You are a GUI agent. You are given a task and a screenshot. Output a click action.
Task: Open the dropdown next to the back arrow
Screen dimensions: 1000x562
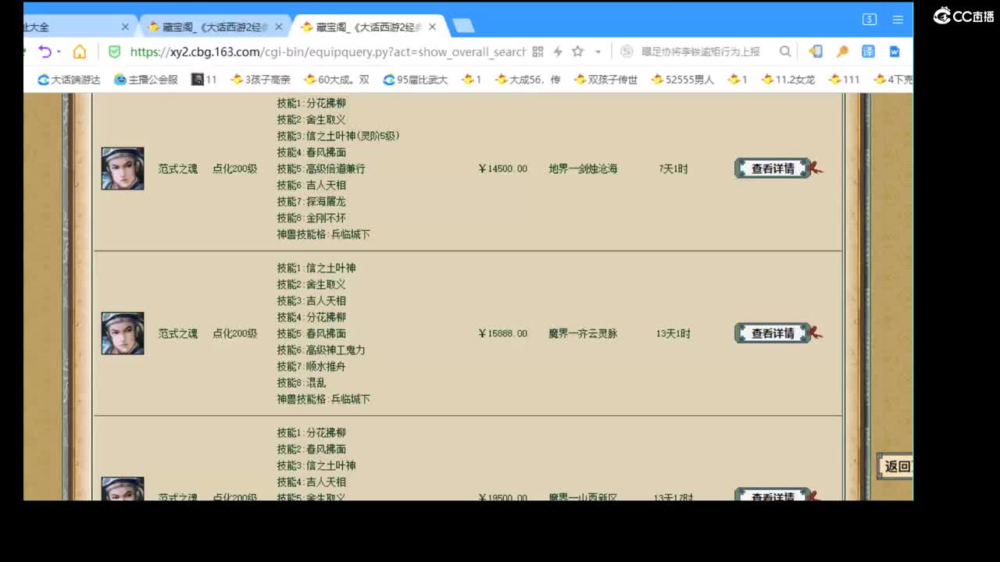tap(59, 52)
